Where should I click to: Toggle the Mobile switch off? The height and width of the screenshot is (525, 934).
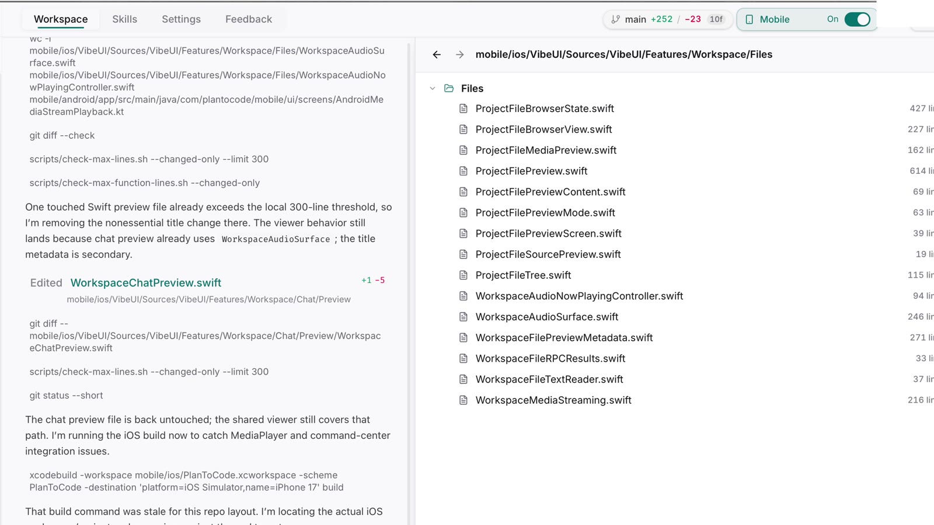coord(858,19)
